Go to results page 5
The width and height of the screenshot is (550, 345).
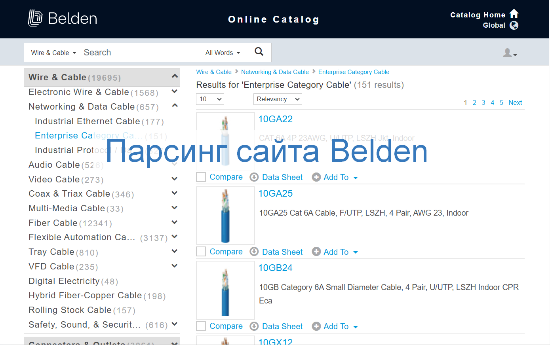click(x=501, y=102)
